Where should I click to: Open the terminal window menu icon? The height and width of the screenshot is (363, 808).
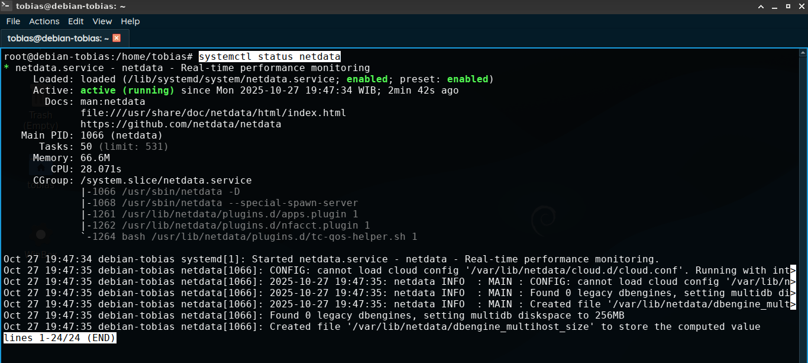pos(7,7)
